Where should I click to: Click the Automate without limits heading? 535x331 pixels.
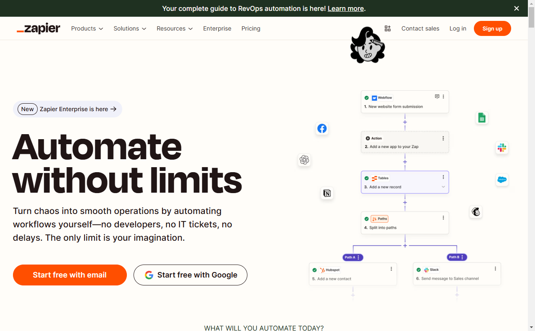click(127, 163)
